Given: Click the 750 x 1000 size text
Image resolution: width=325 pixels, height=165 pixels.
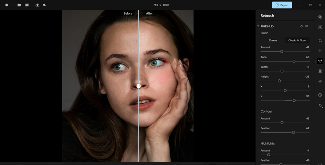Looking at the screenshot, I should click(161, 5).
